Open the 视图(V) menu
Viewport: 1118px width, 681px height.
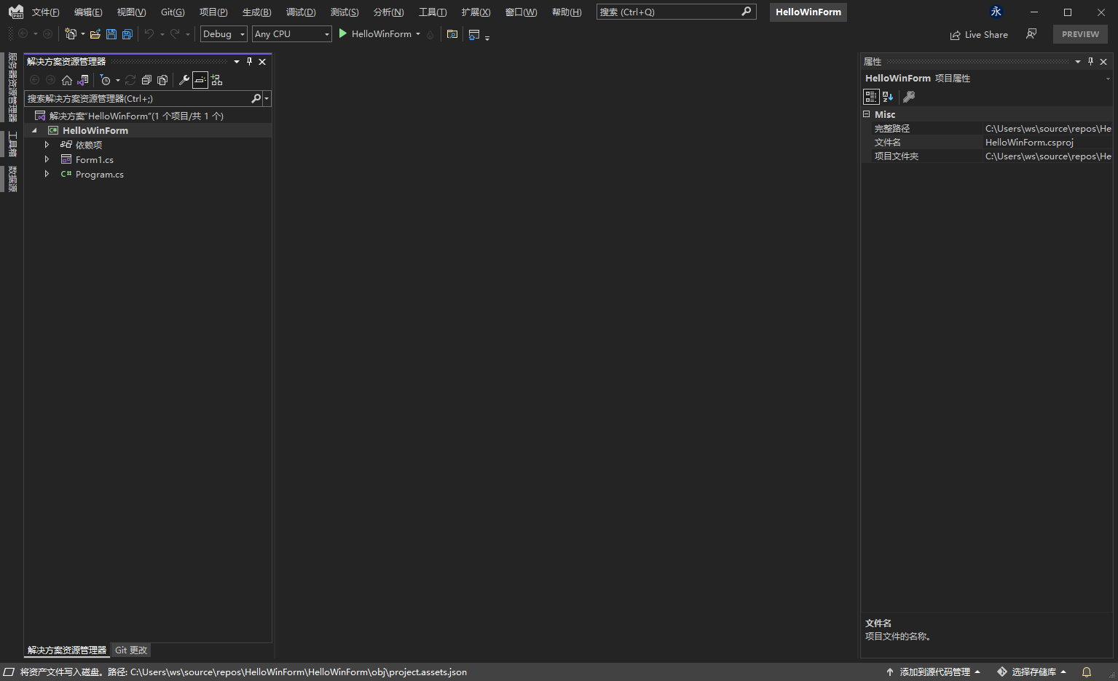[x=132, y=12]
